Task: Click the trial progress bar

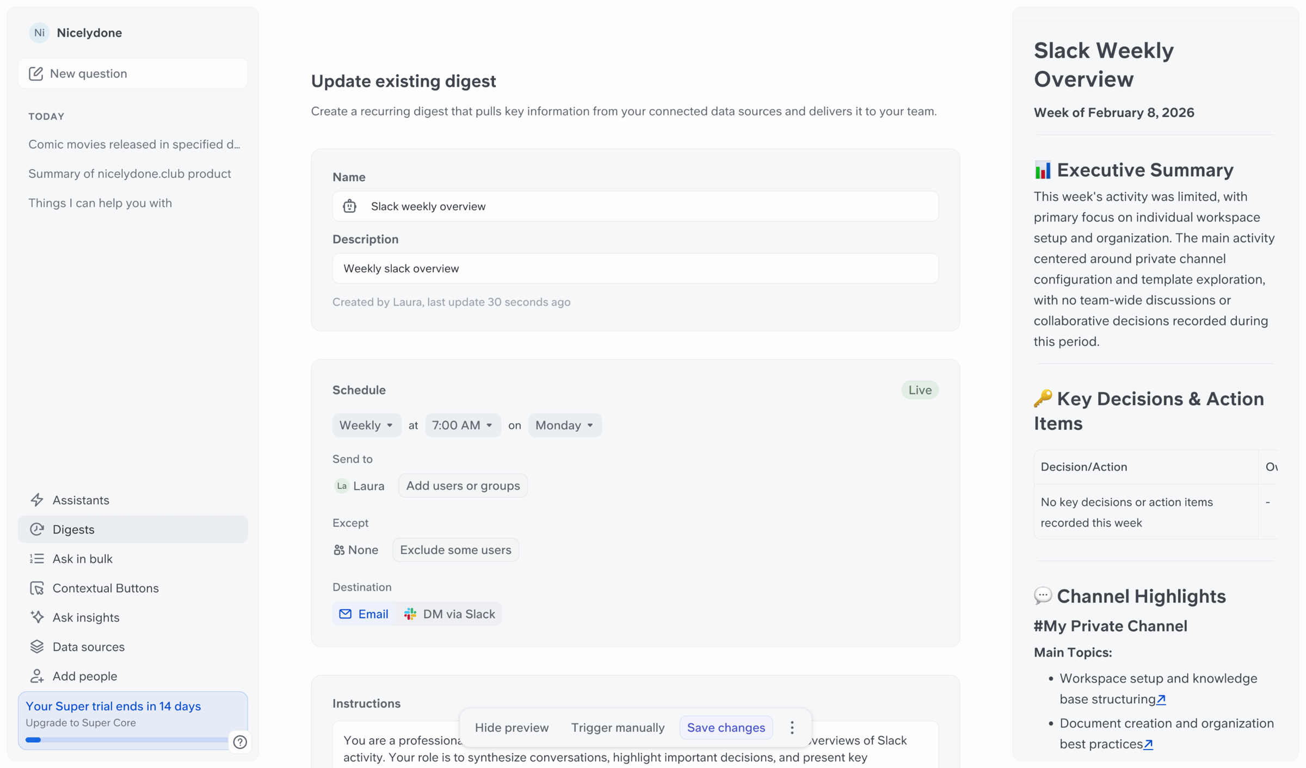Action: [126, 740]
